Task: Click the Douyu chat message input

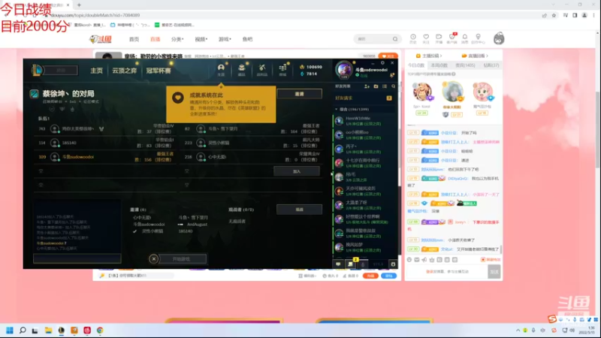Action: (447, 272)
